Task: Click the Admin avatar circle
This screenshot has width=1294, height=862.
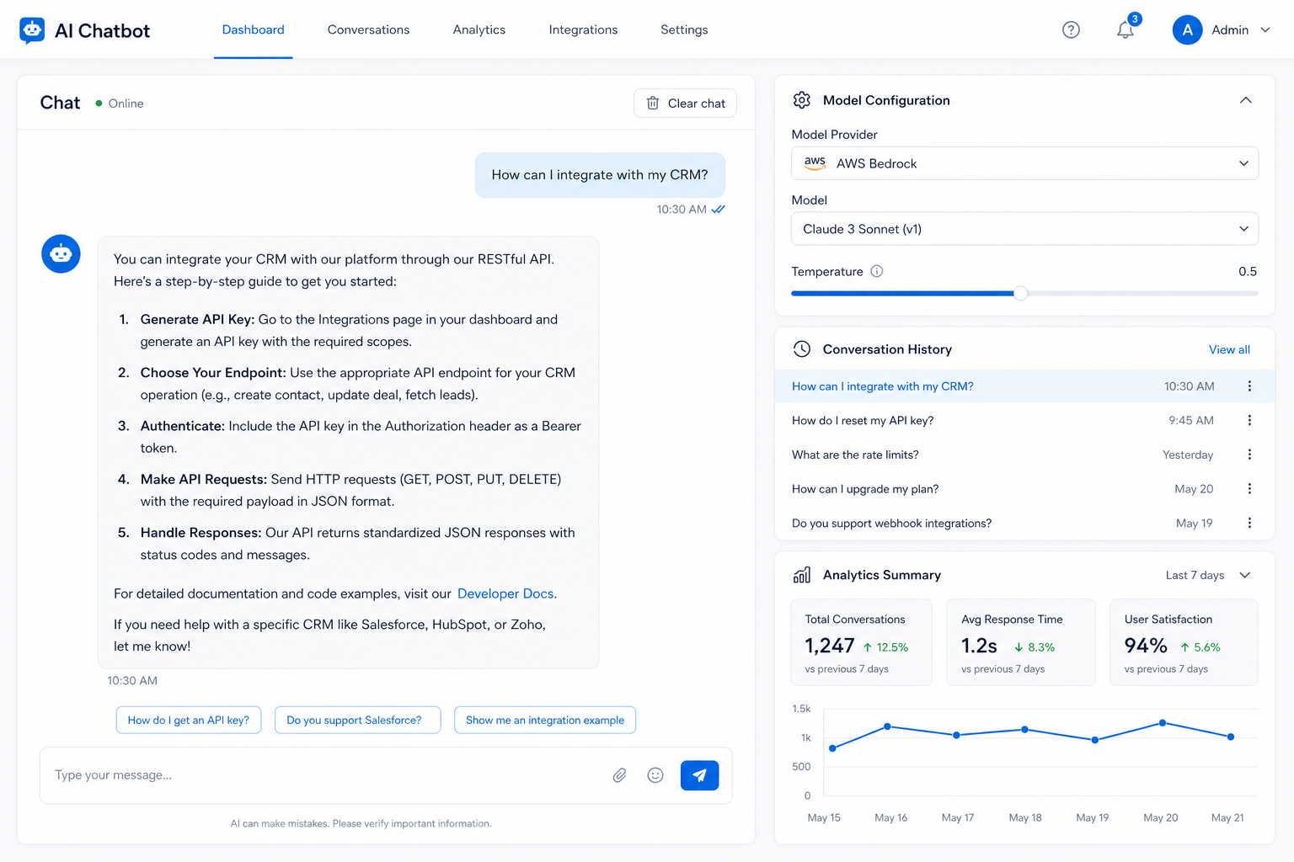Action: coord(1187,30)
